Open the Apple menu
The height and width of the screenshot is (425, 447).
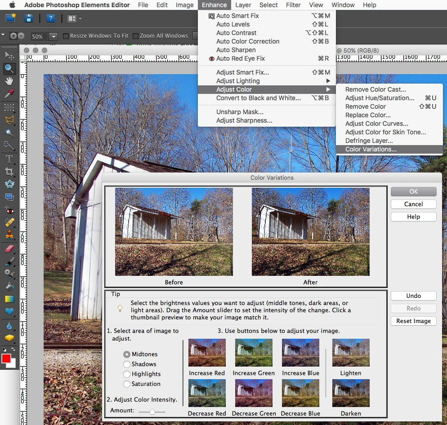tap(12, 5)
